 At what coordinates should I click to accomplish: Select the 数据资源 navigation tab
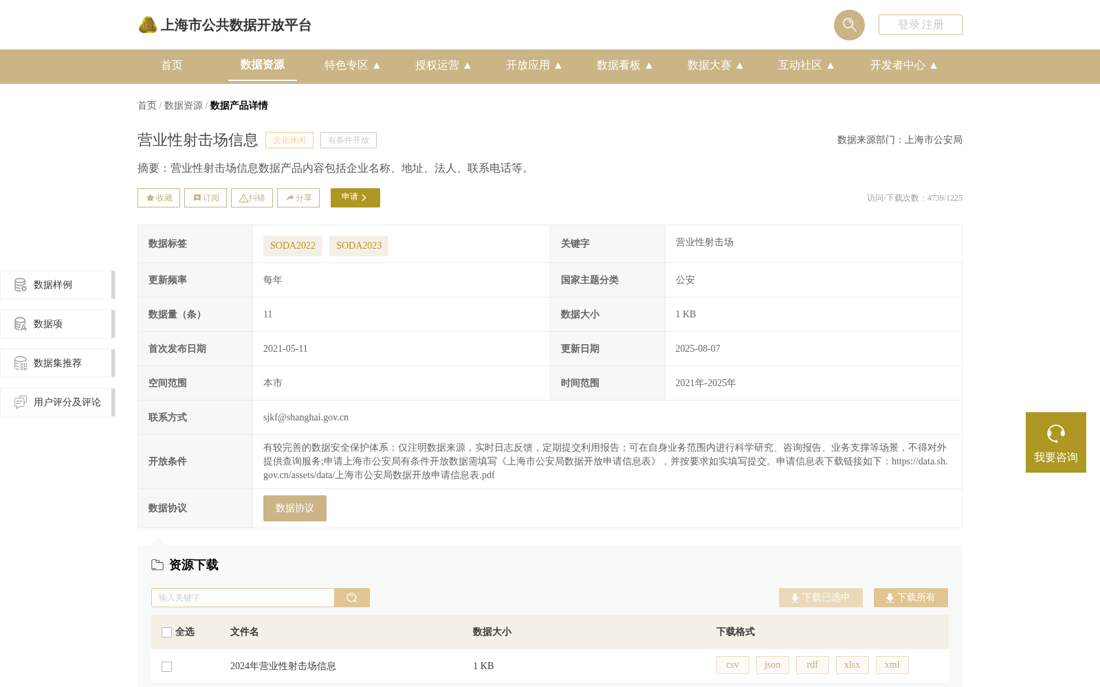click(x=263, y=65)
